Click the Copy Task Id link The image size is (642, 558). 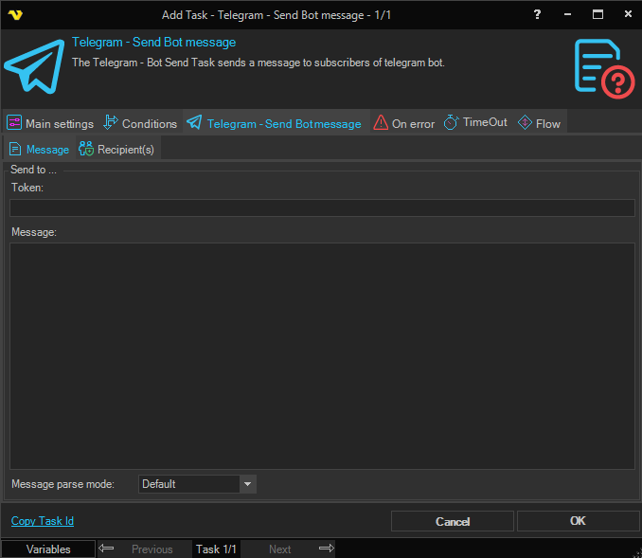point(43,521)
